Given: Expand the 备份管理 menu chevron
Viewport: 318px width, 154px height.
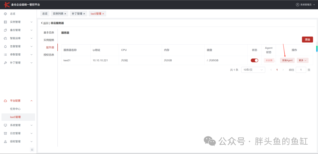Looking at the screenshot, I should click(x=32, y=30).
